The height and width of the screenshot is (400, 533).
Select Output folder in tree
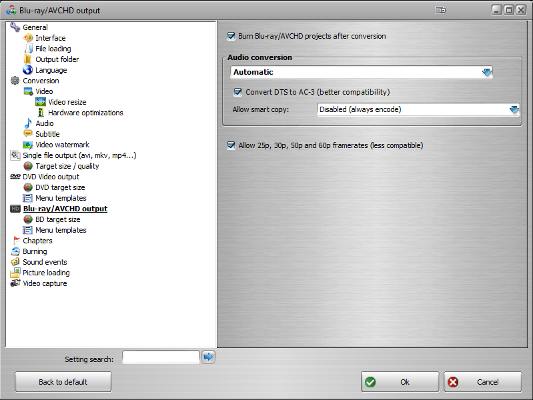(57, 59)
